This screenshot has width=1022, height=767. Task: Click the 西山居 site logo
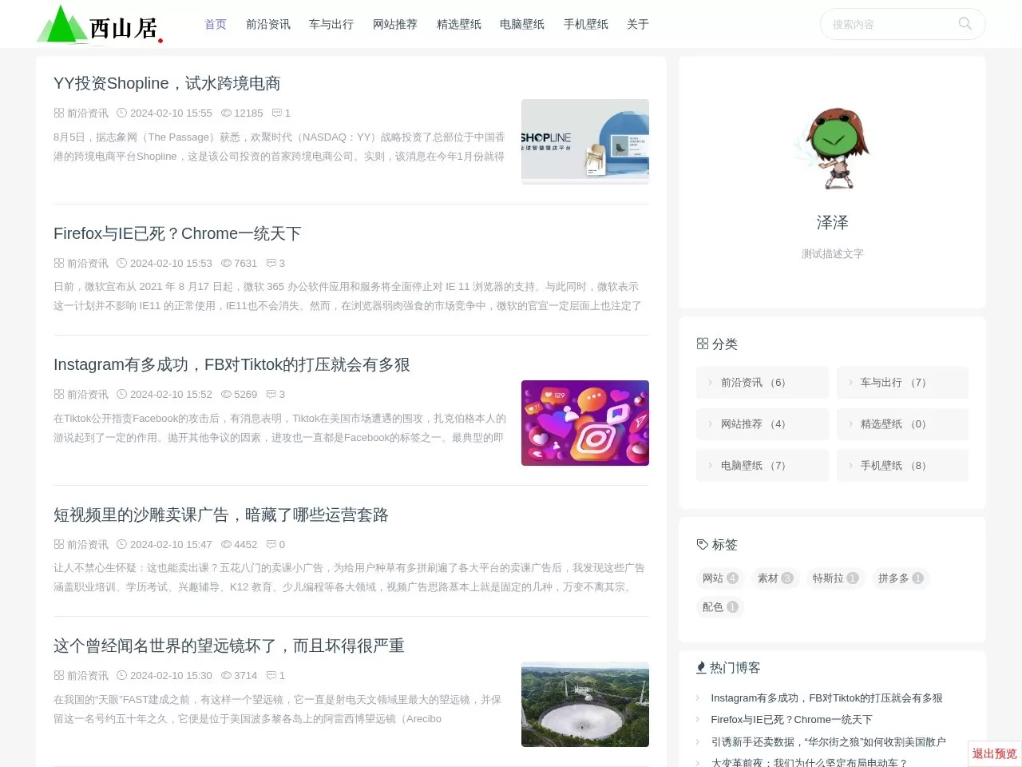click(x=100, y=26)
